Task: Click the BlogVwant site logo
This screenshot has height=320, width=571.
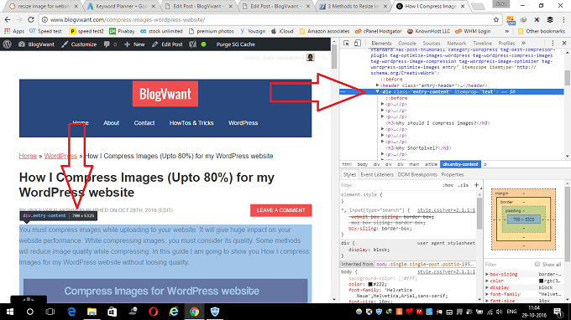Action: coord(165,94)
